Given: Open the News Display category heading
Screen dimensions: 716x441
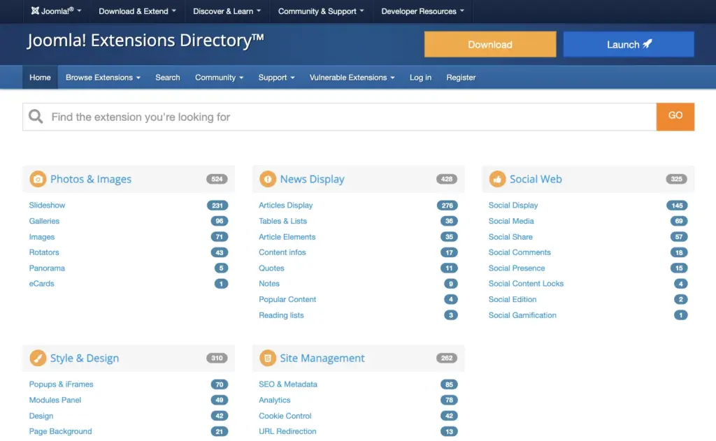Looking at the screenshot, I should 312,179.
